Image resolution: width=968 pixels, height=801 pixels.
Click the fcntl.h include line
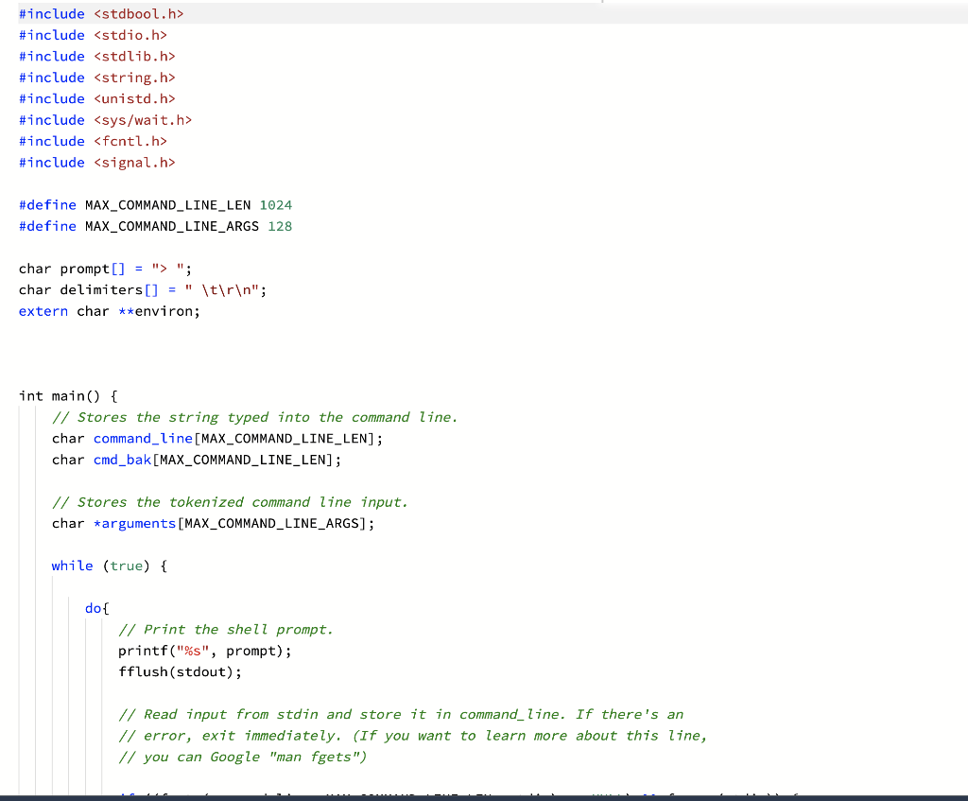(x=95, y=141)
